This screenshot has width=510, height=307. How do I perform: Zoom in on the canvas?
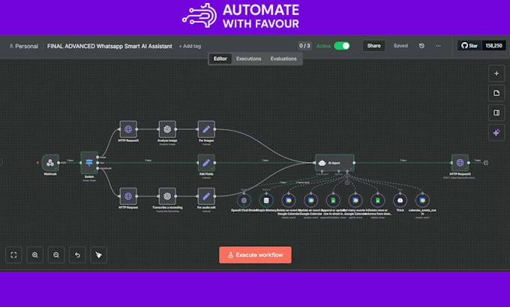[34, 255]
